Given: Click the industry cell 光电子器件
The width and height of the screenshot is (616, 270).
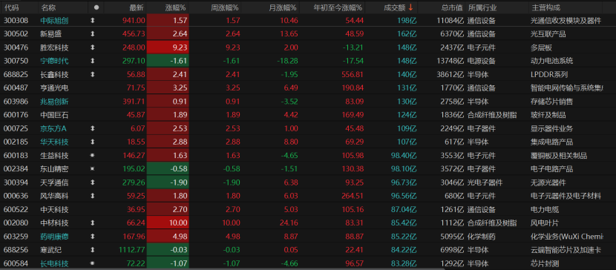Looking at the screenshot, I should [x=485, y=182].
